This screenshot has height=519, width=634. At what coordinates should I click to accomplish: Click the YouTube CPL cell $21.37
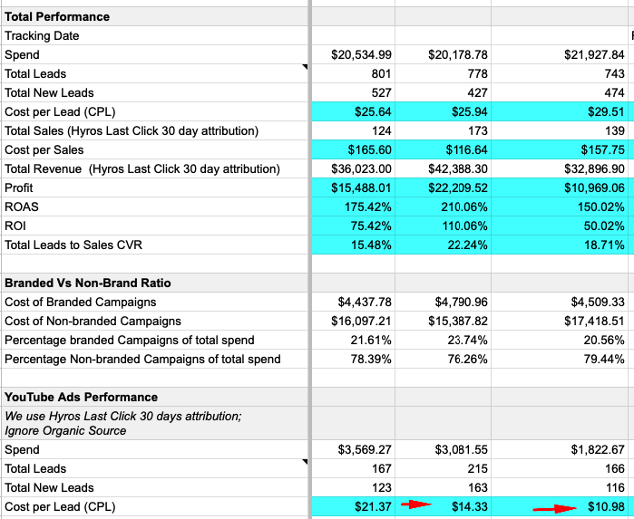[x=354, y=506]
